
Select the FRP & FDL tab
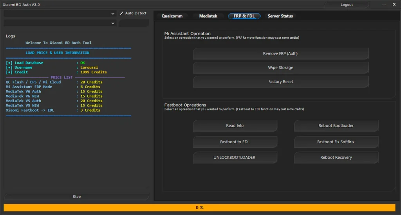pyautogui.click(x=244, y=16)
